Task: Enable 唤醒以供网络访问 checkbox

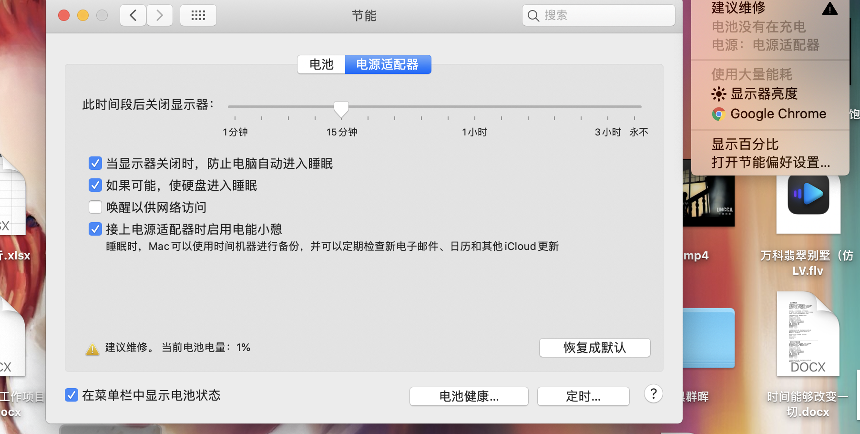Action: (x=95, y=207)
